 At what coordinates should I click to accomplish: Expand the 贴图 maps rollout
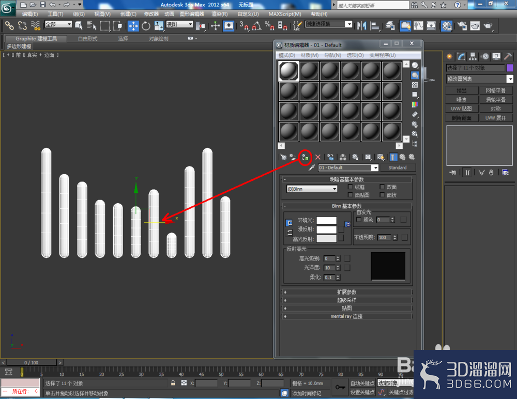[x=346, y=309]
